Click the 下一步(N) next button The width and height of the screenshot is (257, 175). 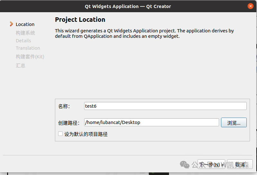(211, 165)
